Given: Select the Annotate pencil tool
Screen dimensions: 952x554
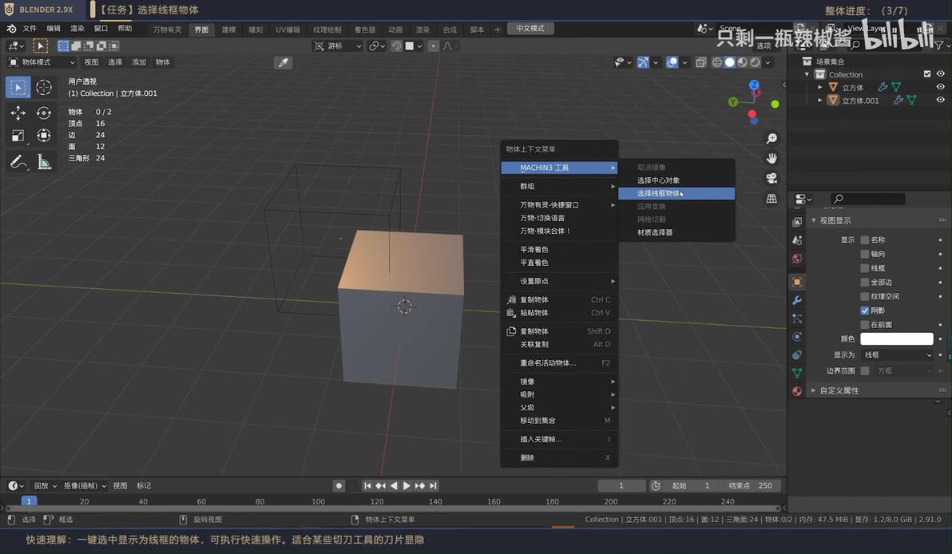Looking at the screenshot, I should 18,161.
